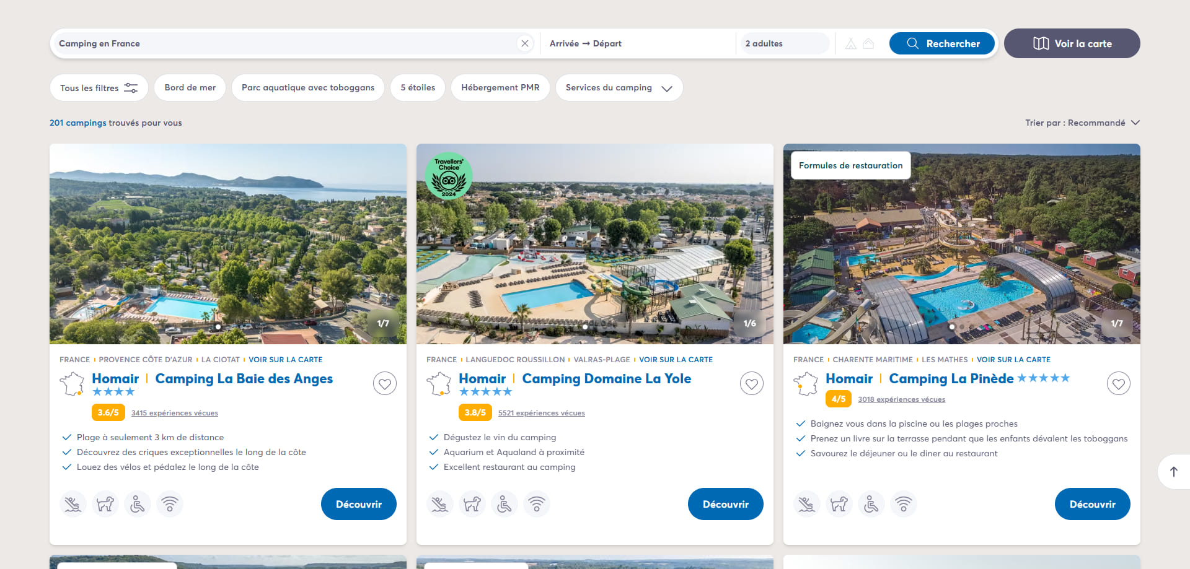Toggle heart on Camping Domaine La Yole
This screenshot has height=569, width=1190.
[752, 384]
